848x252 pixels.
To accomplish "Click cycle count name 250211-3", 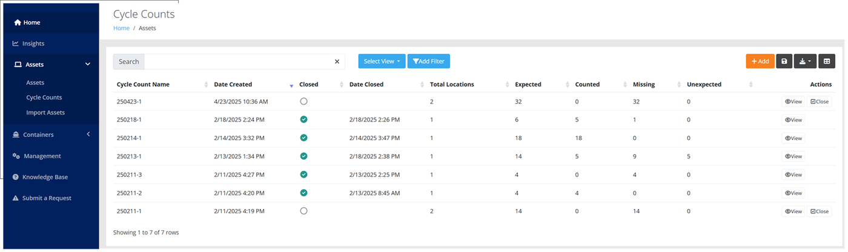I will coord(129,174).
